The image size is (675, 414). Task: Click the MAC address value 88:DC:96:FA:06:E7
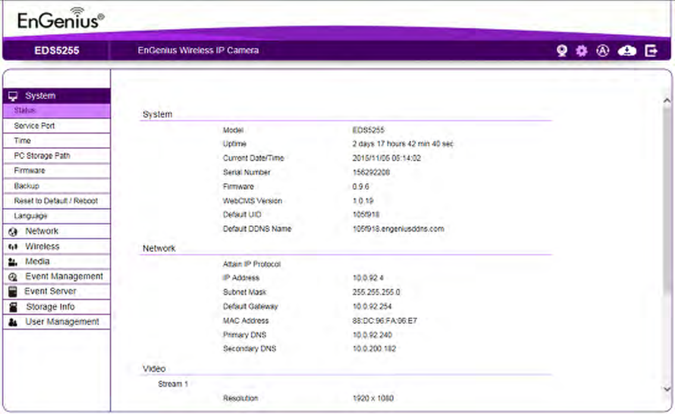point(384,321)
